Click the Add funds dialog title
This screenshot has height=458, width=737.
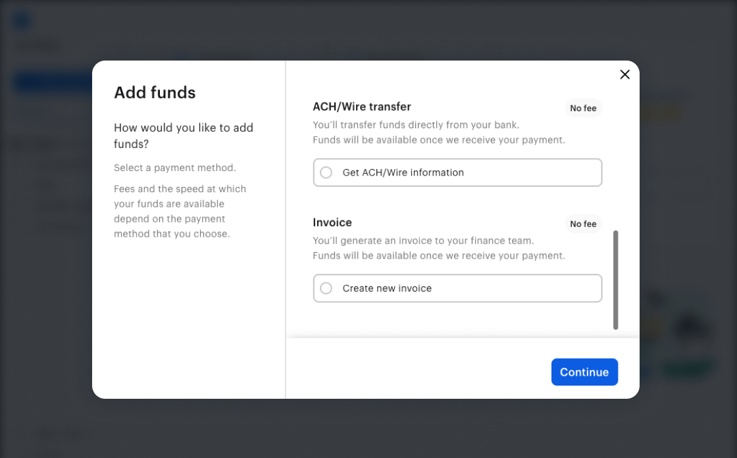coord(155,92)
